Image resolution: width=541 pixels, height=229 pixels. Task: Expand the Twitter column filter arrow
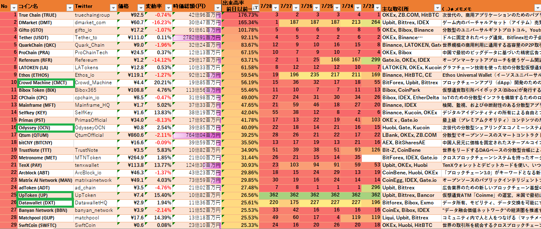[x=113, y=8]
